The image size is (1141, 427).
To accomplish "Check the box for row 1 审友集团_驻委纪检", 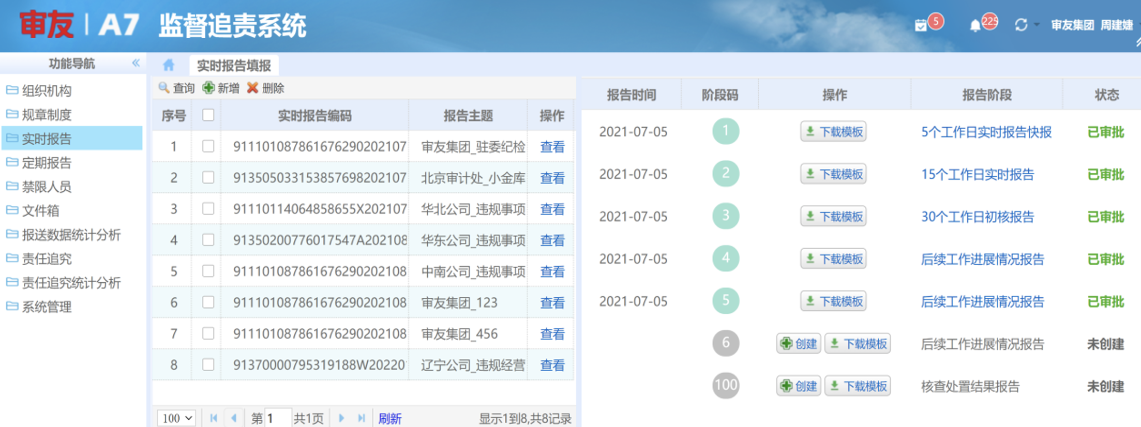I will coord(208,146).
